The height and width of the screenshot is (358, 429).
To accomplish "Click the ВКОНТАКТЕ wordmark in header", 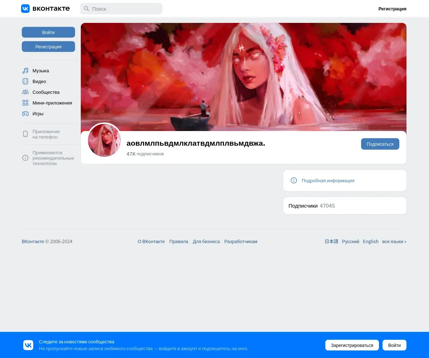I will tap(51, 9).
